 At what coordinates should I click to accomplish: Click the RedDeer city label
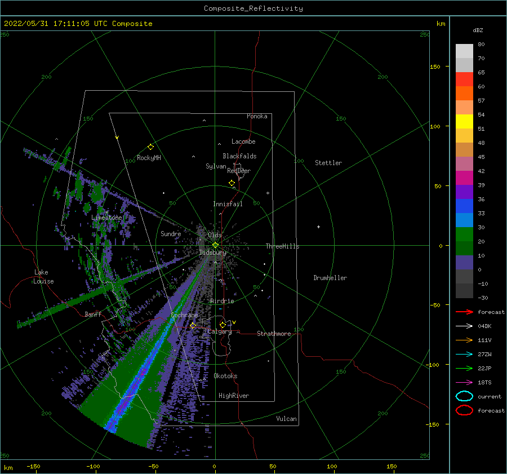(x=239, y=171)
